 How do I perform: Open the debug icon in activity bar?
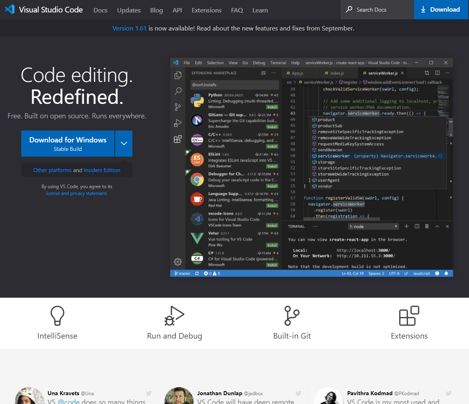[x=178, y=123]
